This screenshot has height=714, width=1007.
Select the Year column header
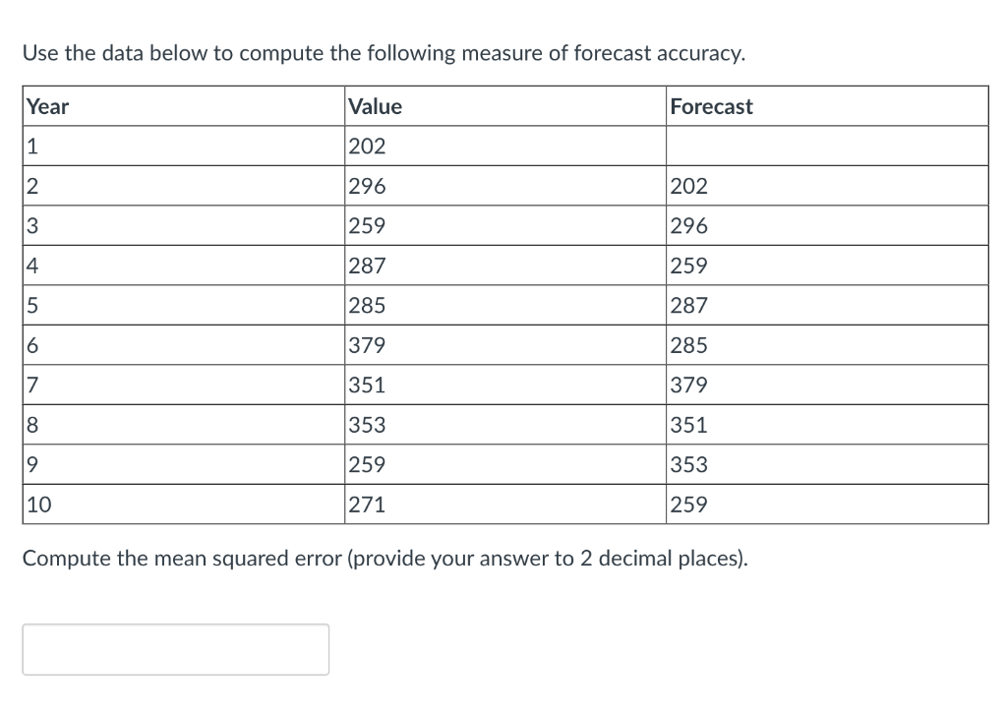[x=48, y=106]
